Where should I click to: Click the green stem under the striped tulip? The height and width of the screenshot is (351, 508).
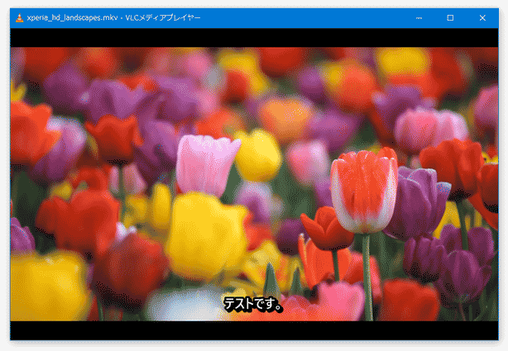click(367, 273)
